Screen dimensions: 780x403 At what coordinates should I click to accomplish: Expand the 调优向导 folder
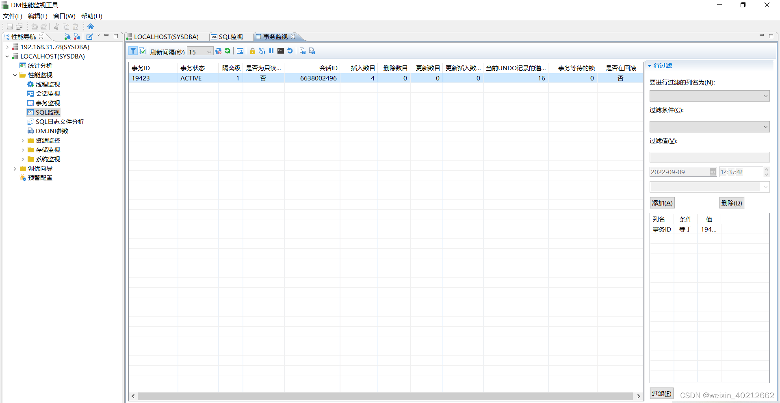click(15, 169)
